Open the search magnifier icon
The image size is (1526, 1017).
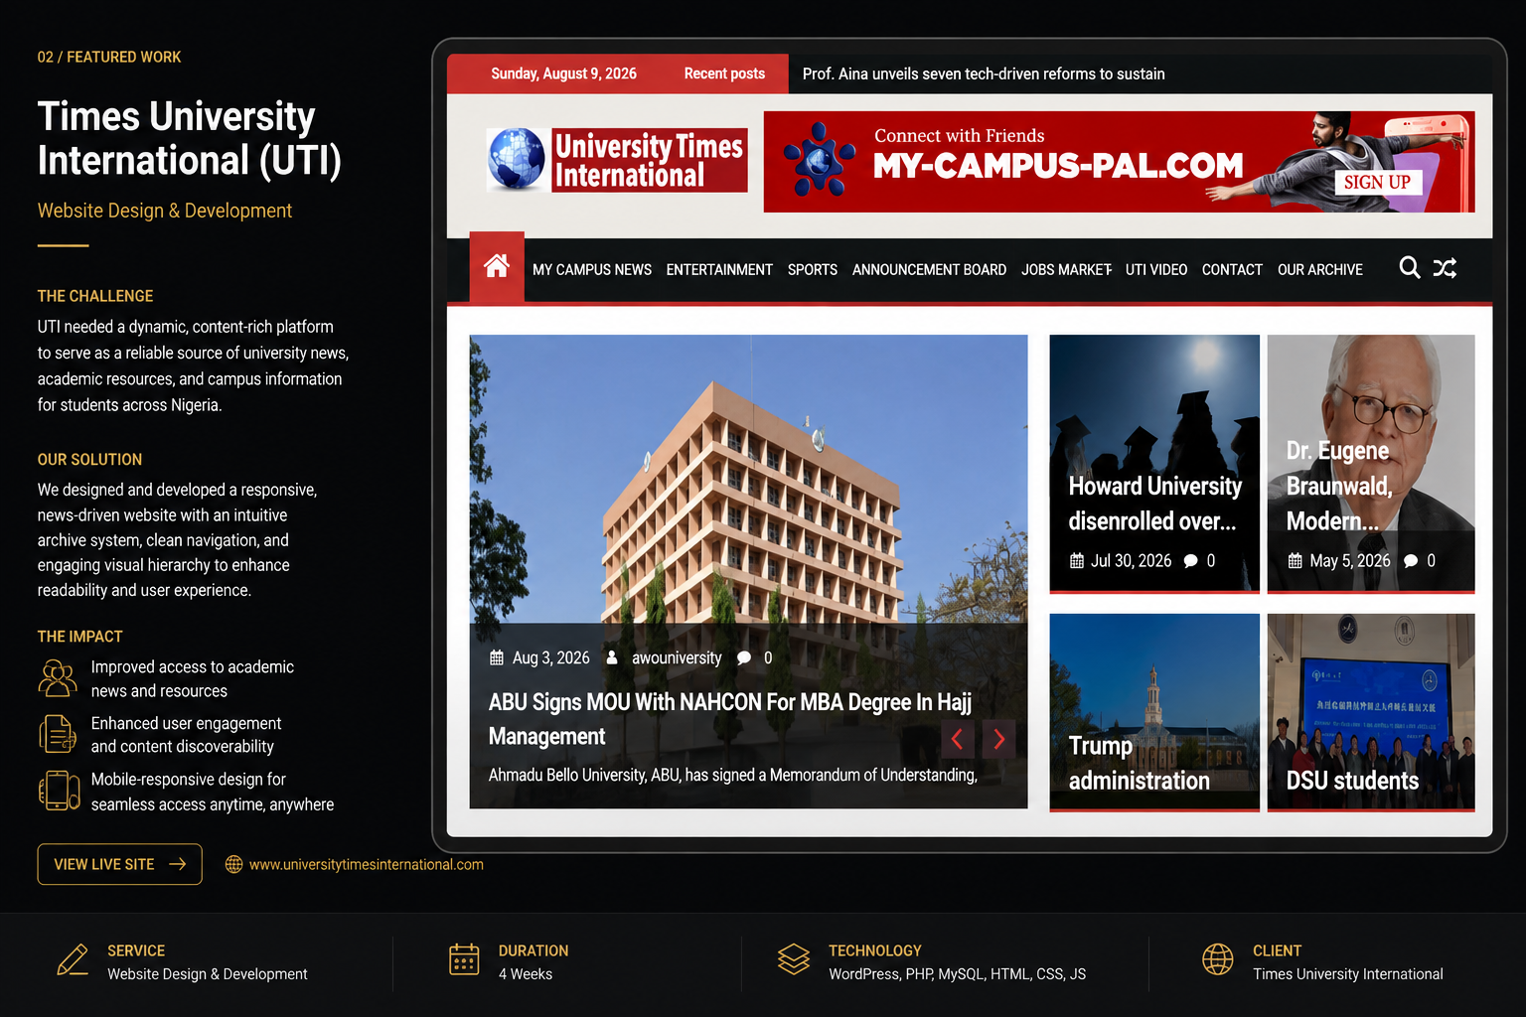[x=1409, y=268]
